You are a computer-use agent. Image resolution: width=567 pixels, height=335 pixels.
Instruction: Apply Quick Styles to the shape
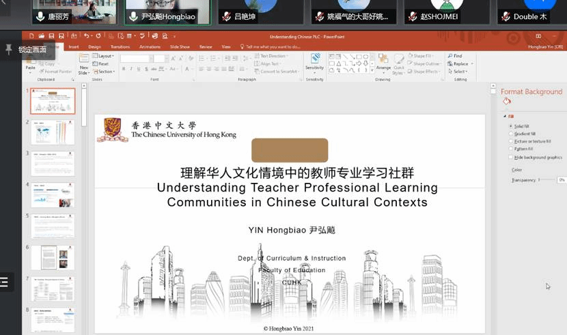coord(399,61)
